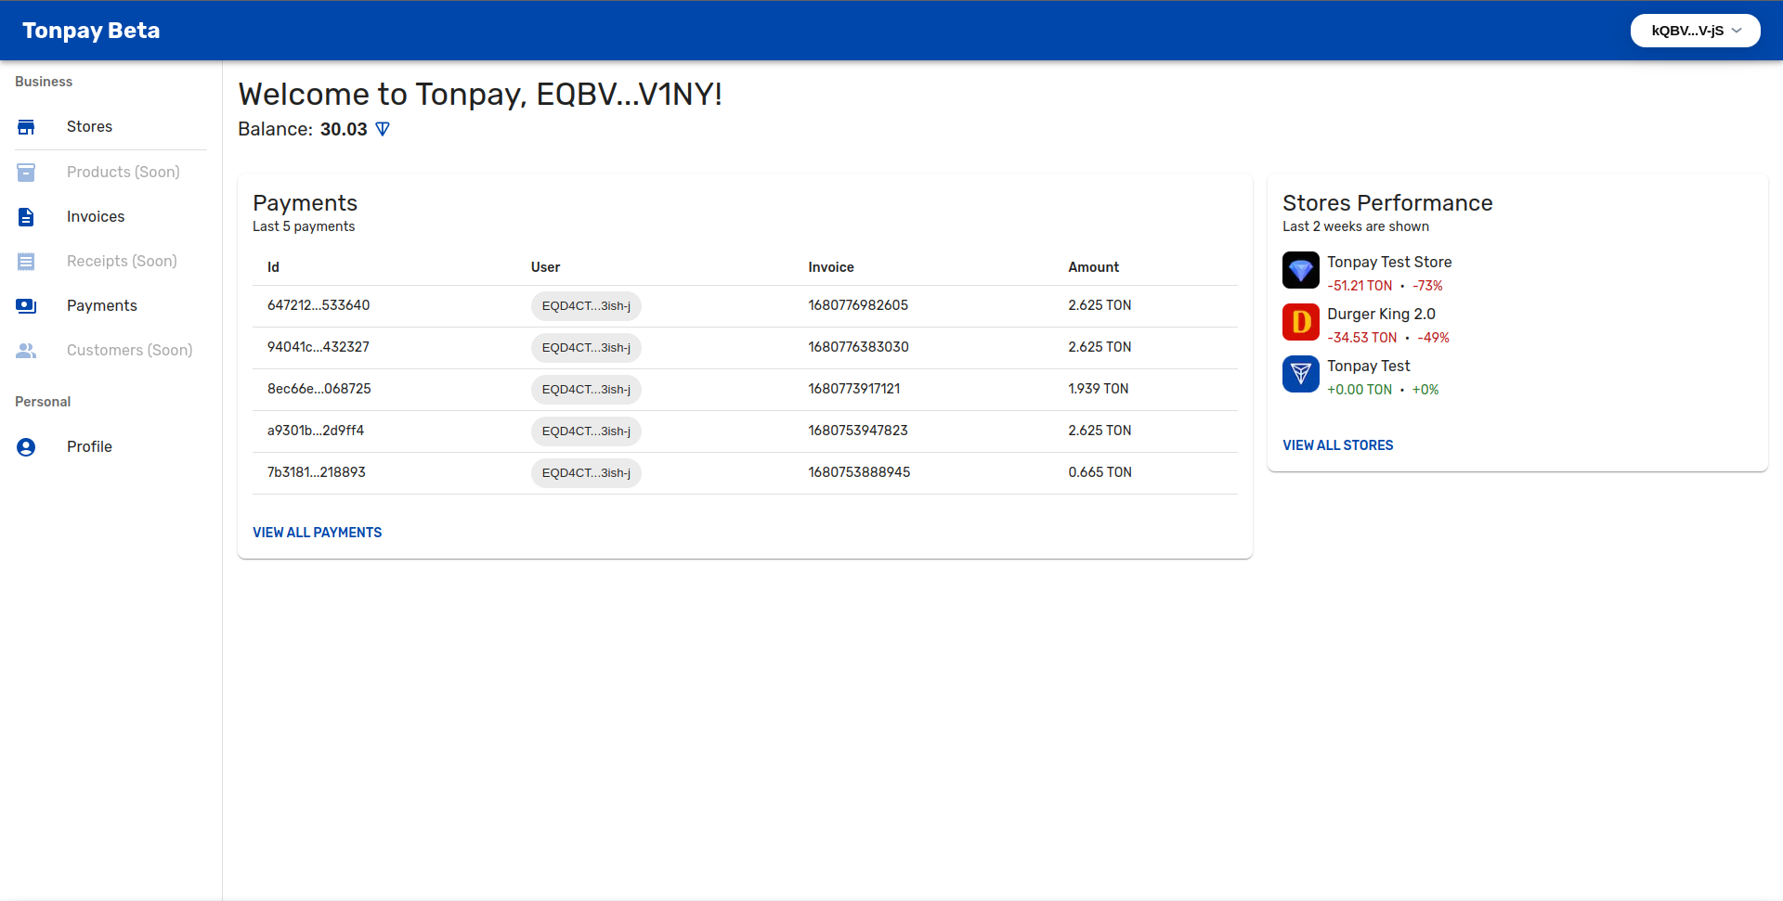
Task: Click the balance value 30.03
Action: point(344,129)
